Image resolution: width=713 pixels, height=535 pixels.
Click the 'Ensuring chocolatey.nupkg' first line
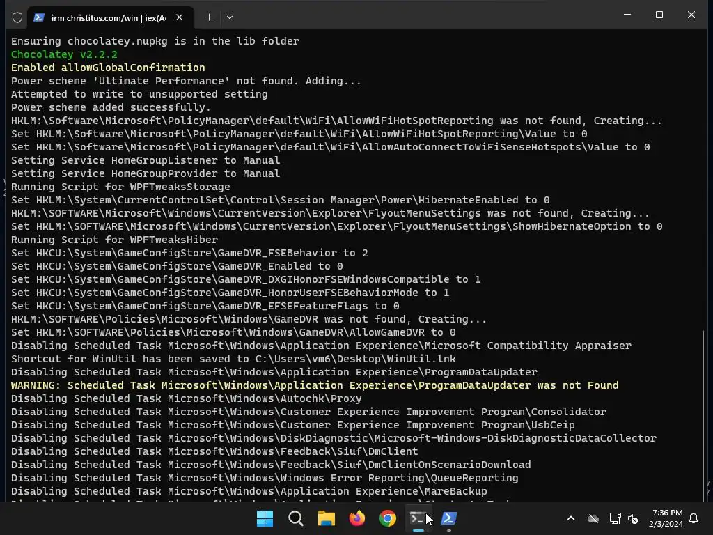pyautogui.click(x=155, y=41)
